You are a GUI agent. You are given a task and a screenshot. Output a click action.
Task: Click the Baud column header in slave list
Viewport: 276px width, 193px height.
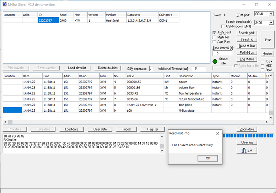click(66, 15)
